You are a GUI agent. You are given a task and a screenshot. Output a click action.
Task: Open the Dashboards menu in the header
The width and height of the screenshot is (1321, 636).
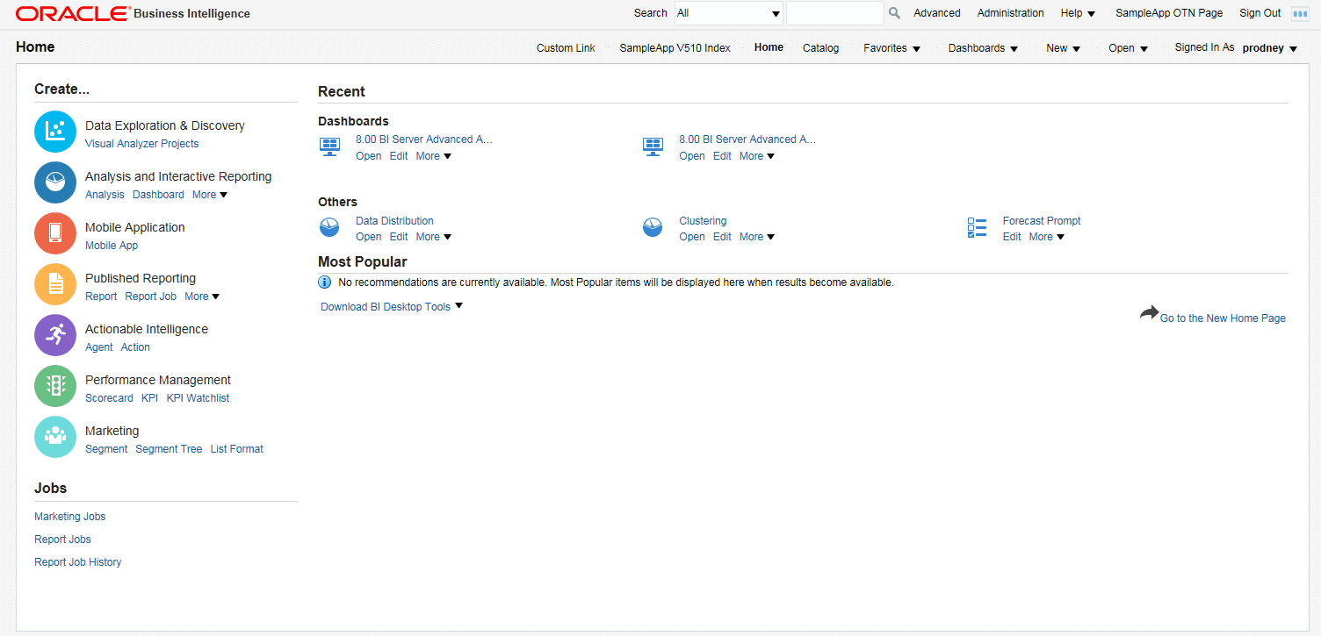pyautogui.click(x=982, y=48)
